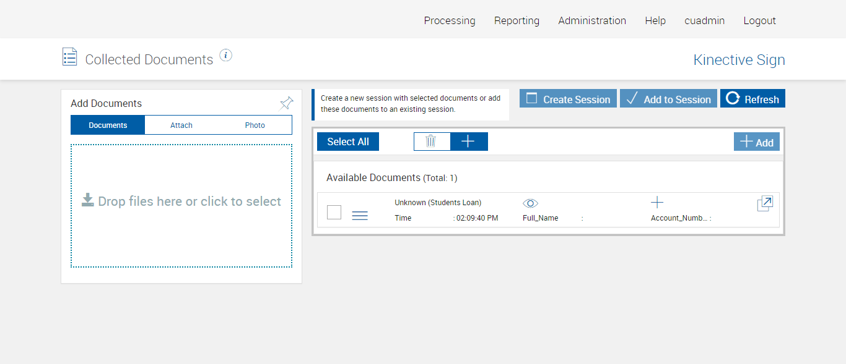
Task: Click the plus icon next to trash
Action: coord(468,142)
